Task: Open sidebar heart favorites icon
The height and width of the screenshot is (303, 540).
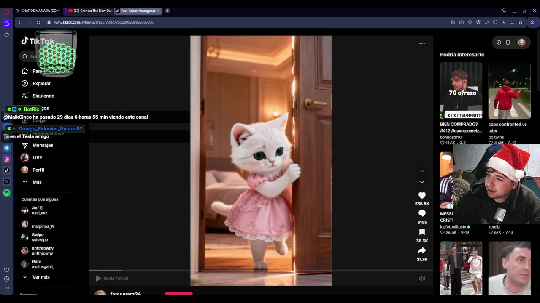Action: pyautogui.click(x=7, y=270)
